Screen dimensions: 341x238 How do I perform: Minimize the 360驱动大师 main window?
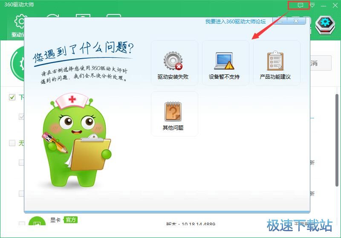tap(324, 5)
